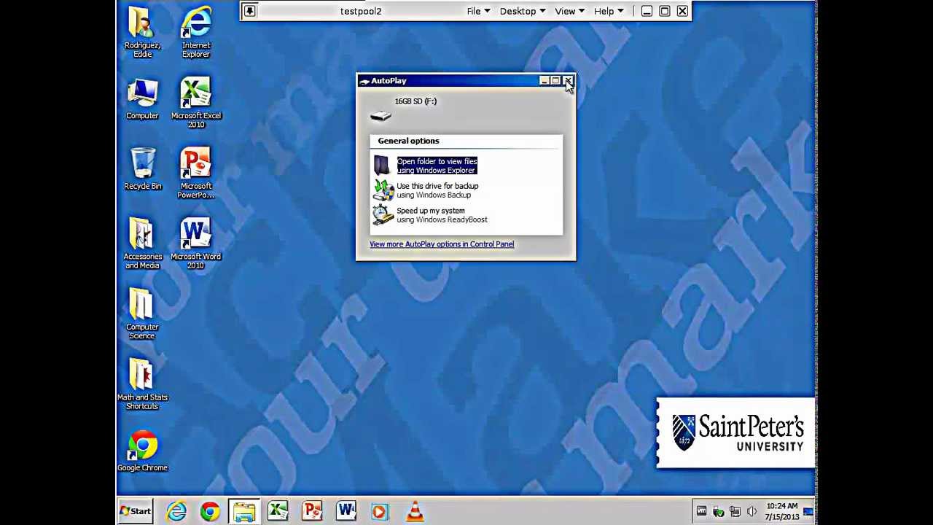Select the Computer desktop icon
Screen dimensions: 933x525
142,100
